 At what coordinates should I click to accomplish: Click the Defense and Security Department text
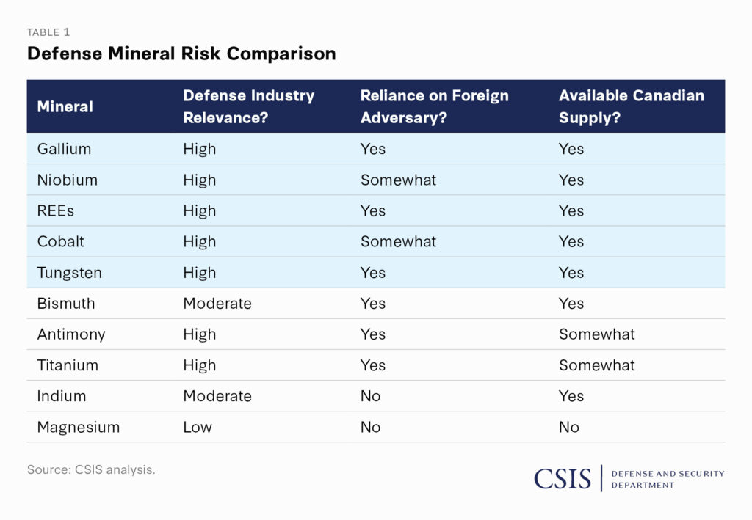(668, 479)
